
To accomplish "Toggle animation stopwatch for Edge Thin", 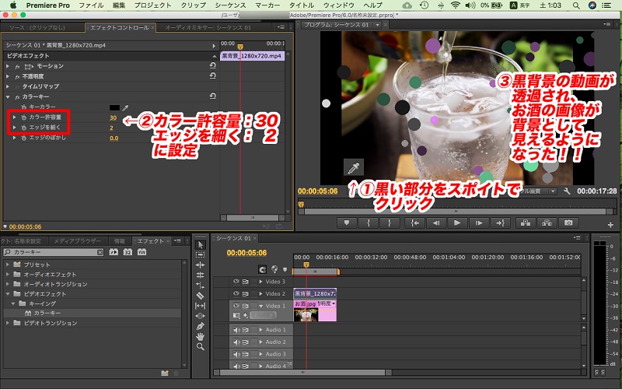I will tap(24, 128).
